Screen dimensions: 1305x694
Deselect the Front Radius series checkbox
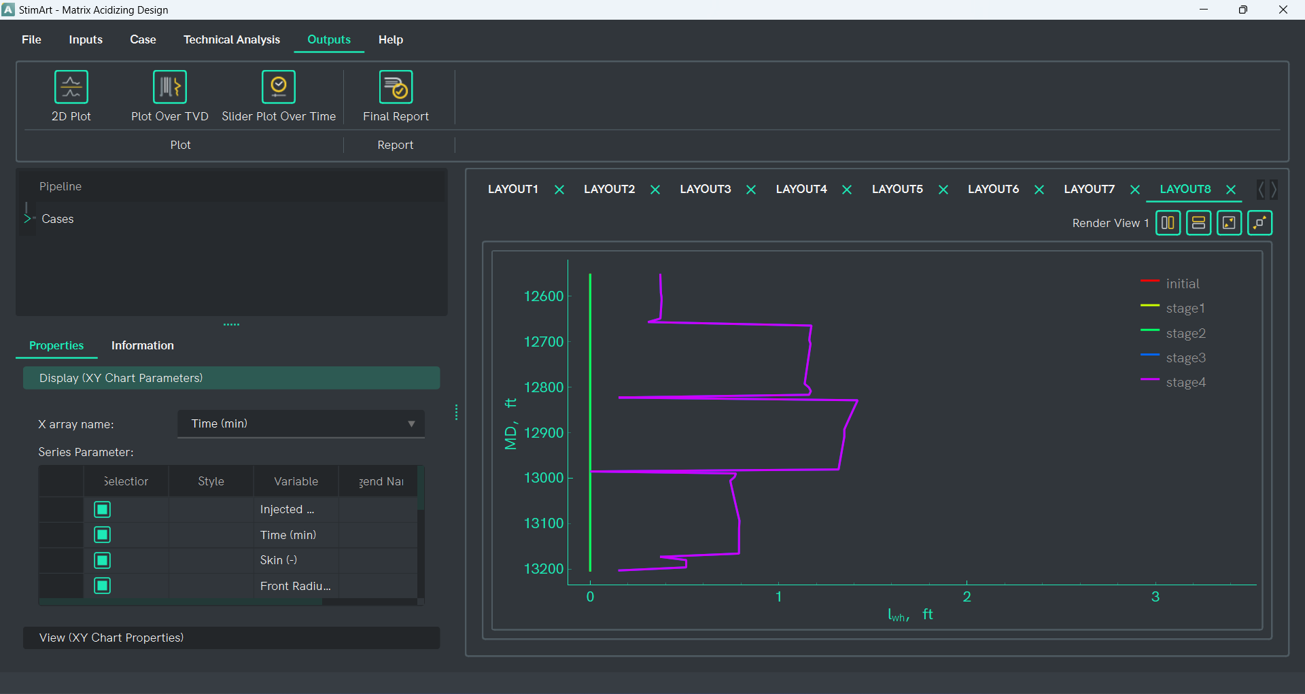(103, 585)
